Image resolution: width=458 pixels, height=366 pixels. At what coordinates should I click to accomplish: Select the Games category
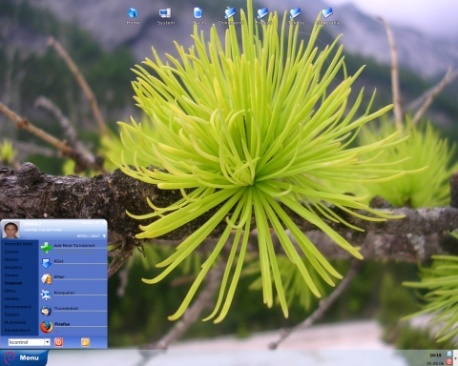pyautogui.click(x=11, y=275)
